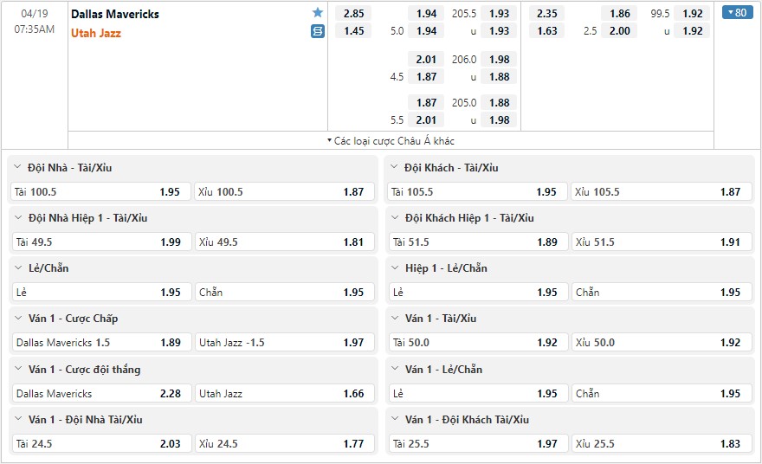This screenshot has height=464, width=762.
Task: Collapse Ván 1 - Đội Khách Tài/Xỉu chevron
Action: coord(395,419)
